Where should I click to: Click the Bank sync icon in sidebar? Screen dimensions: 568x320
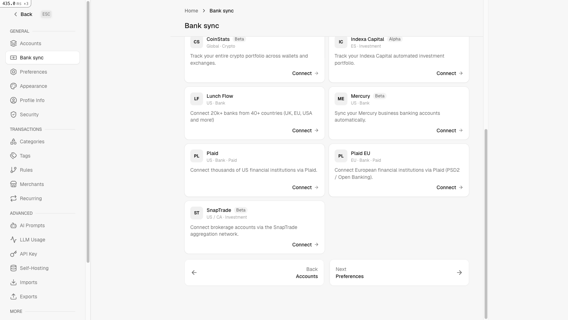tap(13, 58)
